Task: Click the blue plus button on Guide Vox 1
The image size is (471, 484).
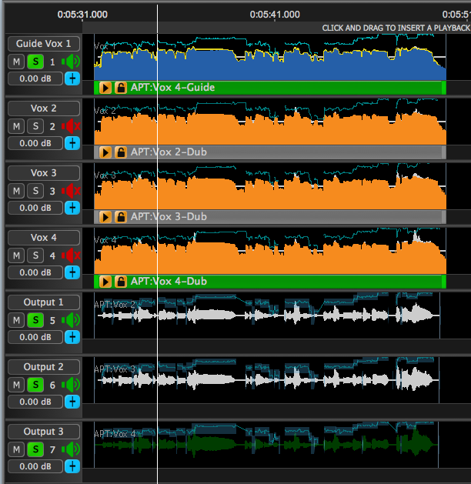Action: tap(72, 78)
